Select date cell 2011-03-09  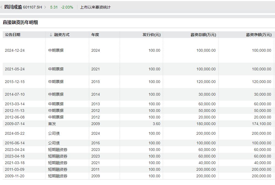[15, 169]
